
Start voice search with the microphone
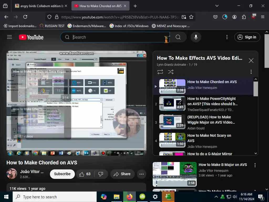[196, 37]
